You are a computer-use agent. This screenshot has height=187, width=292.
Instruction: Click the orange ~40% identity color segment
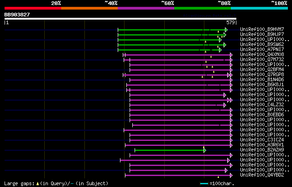pyautogui.click(x=89, y=8)
